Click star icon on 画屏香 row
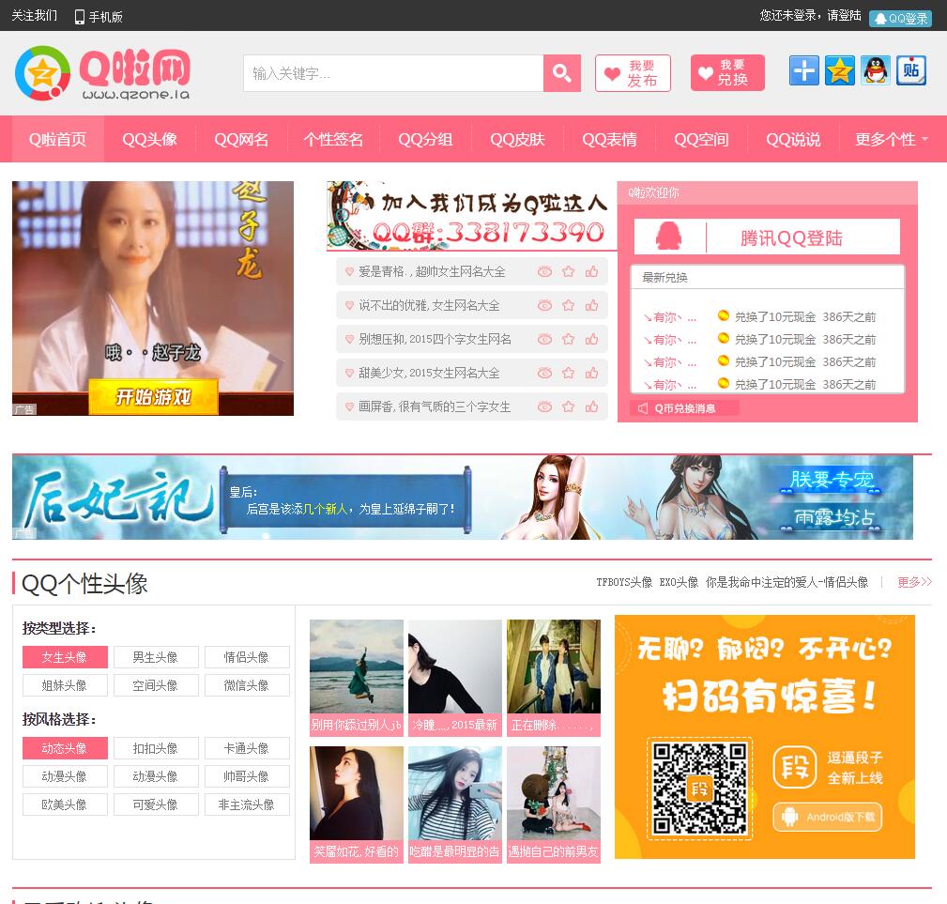Viewport: 947px width, 904px height. pos(569,407)
